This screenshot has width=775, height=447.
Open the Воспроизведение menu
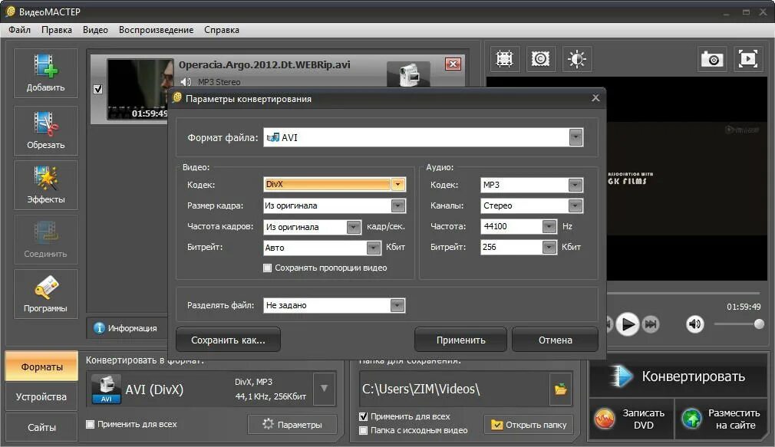click(157, 30)
